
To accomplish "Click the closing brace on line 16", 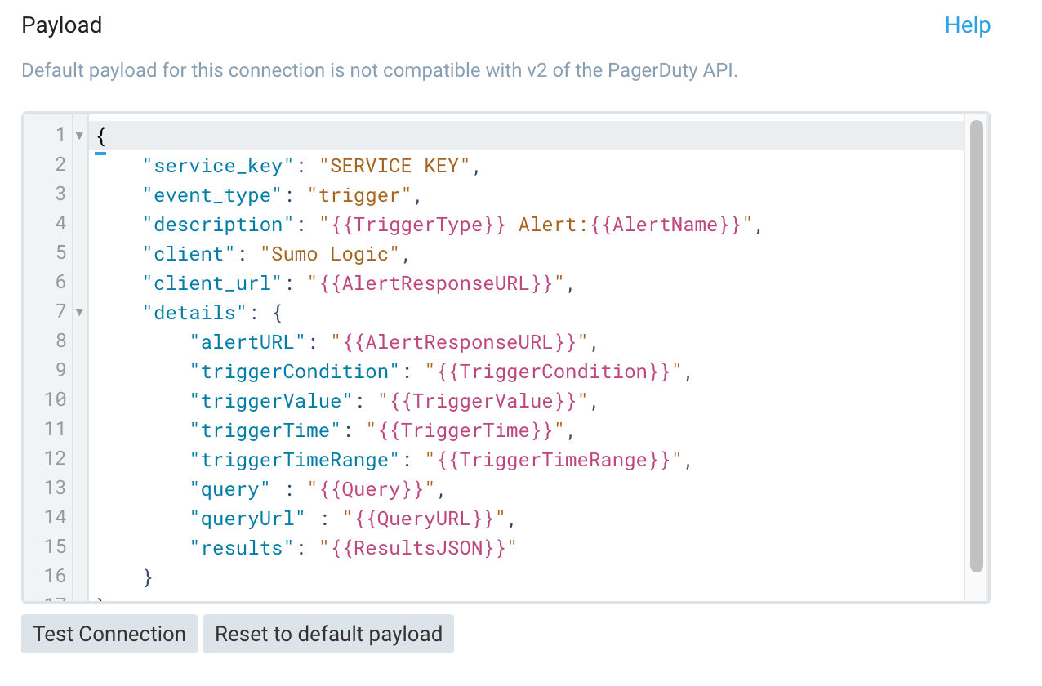I will coord(148,577).
